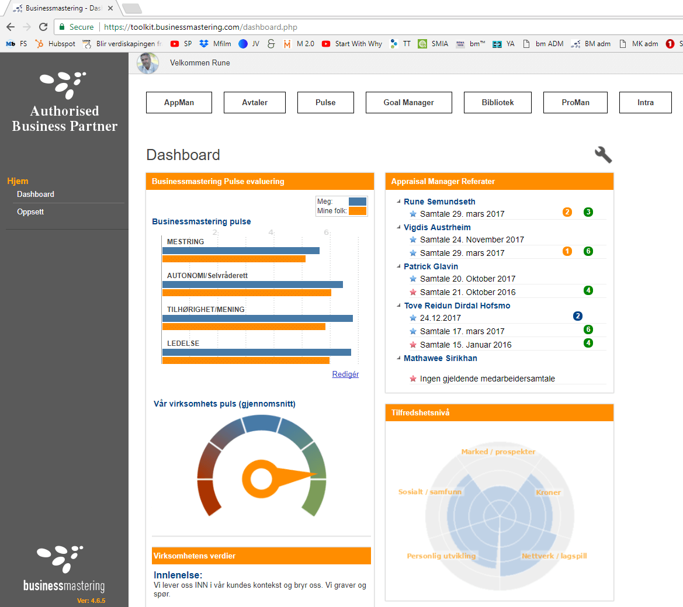The image size is (683, 607).
Task: Click green badge 6 on Vigdis' Samtale 29. mars
Action: (x=588, y=251)
